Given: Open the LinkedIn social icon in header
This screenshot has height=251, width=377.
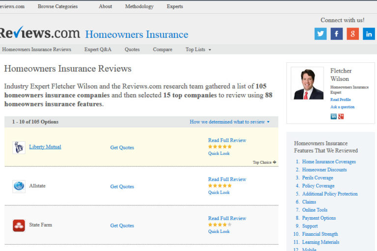Looking at the screenshot, I should tap(369, 34).
